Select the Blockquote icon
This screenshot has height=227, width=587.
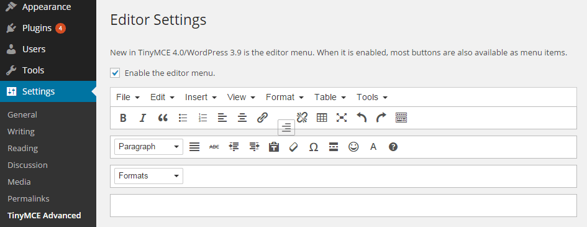pos(163,118)
